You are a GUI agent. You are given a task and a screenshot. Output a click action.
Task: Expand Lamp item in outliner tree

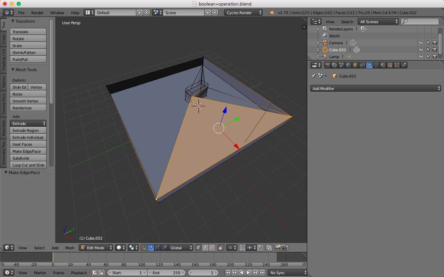point(318,56)
